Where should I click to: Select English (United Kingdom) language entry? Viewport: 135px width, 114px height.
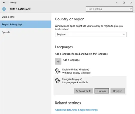pyautogui.click(x=90, y=71)
